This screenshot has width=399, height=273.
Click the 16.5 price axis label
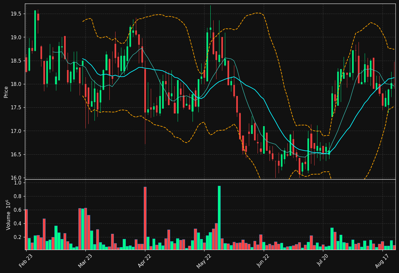(16, 154)
